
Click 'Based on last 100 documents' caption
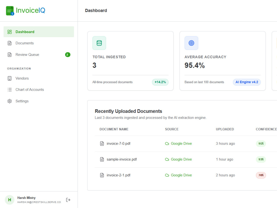point(204,82)
